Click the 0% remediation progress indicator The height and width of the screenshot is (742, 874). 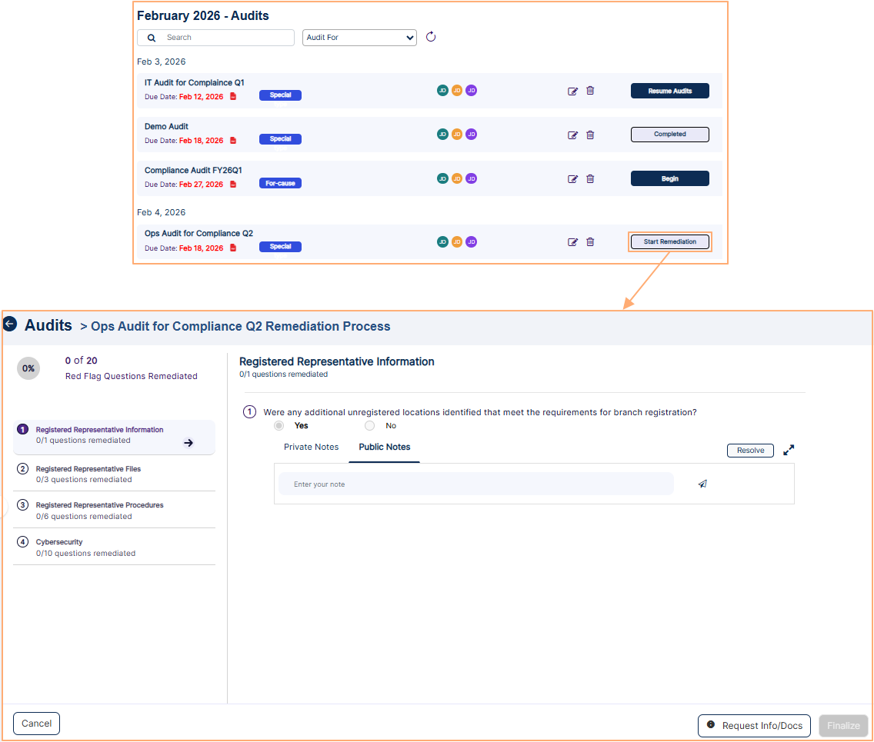point(28,368)
